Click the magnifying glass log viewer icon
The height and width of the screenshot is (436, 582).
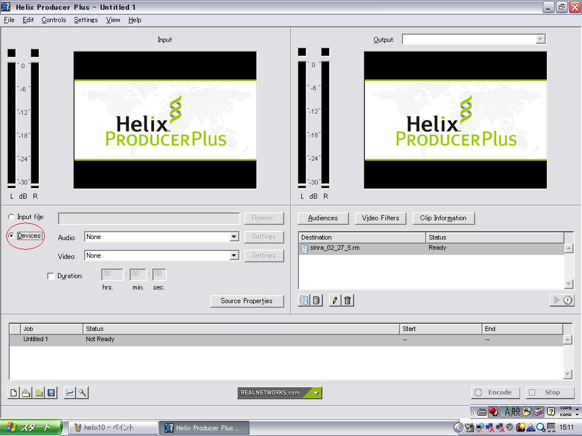pyautogui.click(x=82, y=393)
